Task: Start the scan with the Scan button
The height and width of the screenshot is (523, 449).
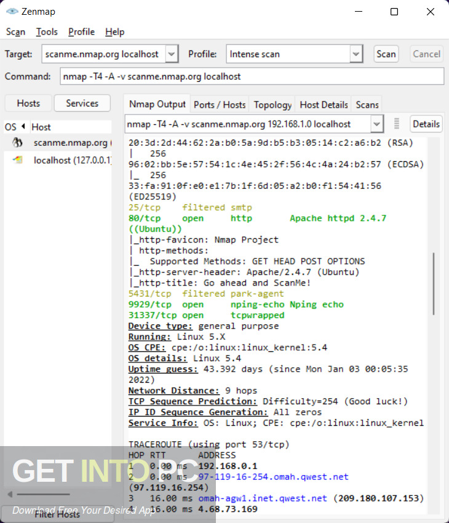Action: pyautogui.click(x=386, y=54)
